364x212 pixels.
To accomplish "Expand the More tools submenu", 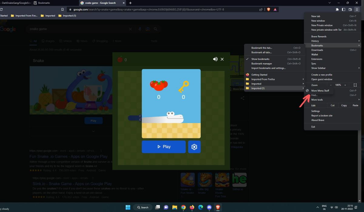I will tap(317, 100).
